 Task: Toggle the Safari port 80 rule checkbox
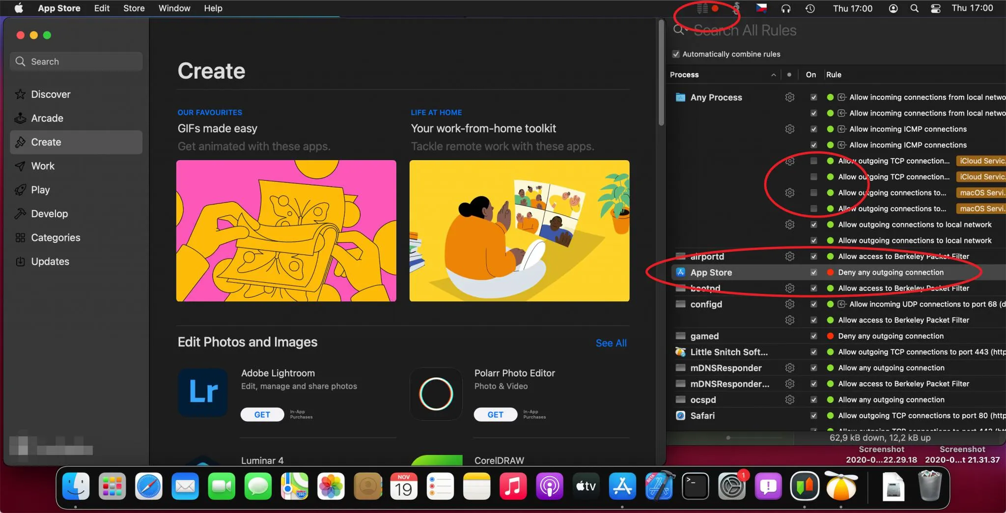813,416
